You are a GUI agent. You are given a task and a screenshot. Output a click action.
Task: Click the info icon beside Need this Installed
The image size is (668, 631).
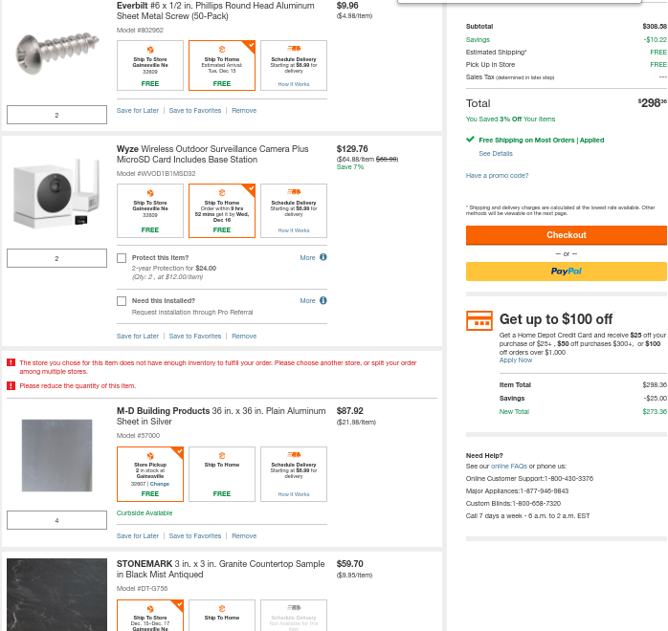coord(323,300)
